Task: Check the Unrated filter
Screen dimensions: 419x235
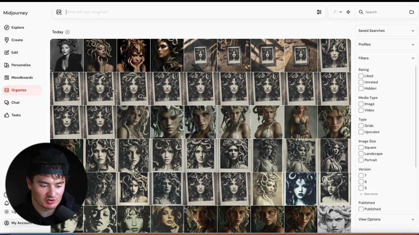Action: 361,82
